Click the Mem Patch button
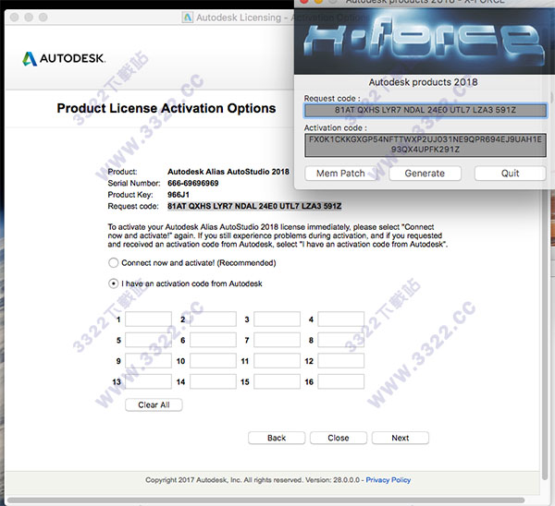This screenshot has height=506, width=555. 340,174
